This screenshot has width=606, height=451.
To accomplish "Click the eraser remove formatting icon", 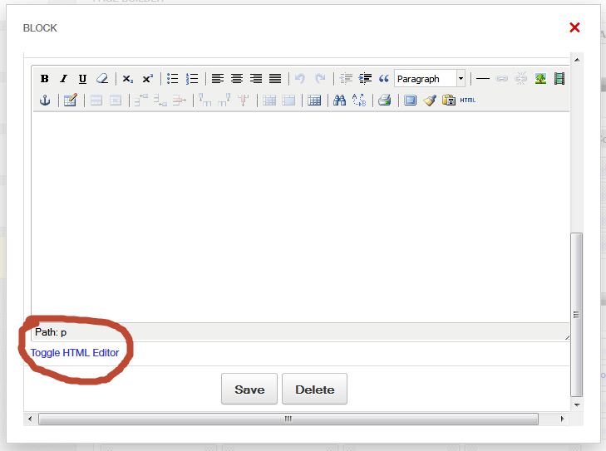I will tap(102, 79).
